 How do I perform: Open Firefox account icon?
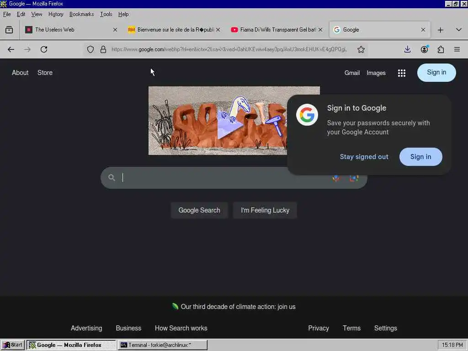pos(424,49)
